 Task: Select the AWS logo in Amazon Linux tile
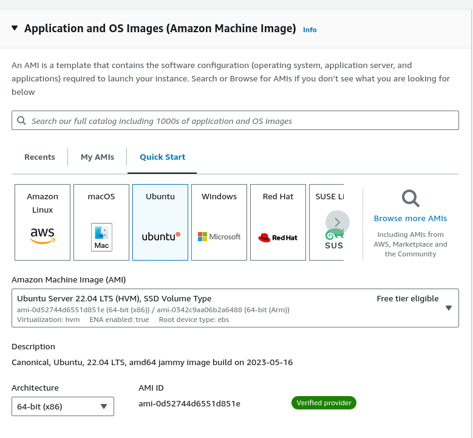point(43,236)
